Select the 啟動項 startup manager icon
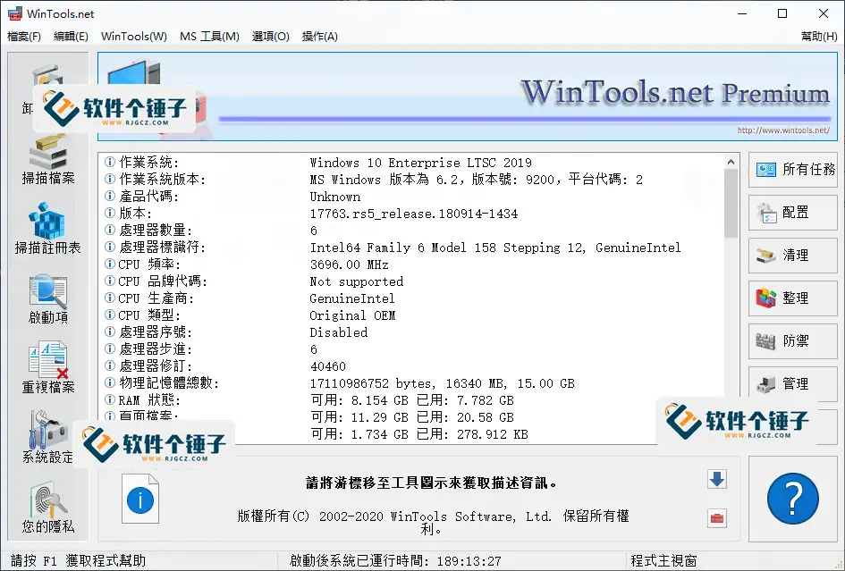 [48, 298]
